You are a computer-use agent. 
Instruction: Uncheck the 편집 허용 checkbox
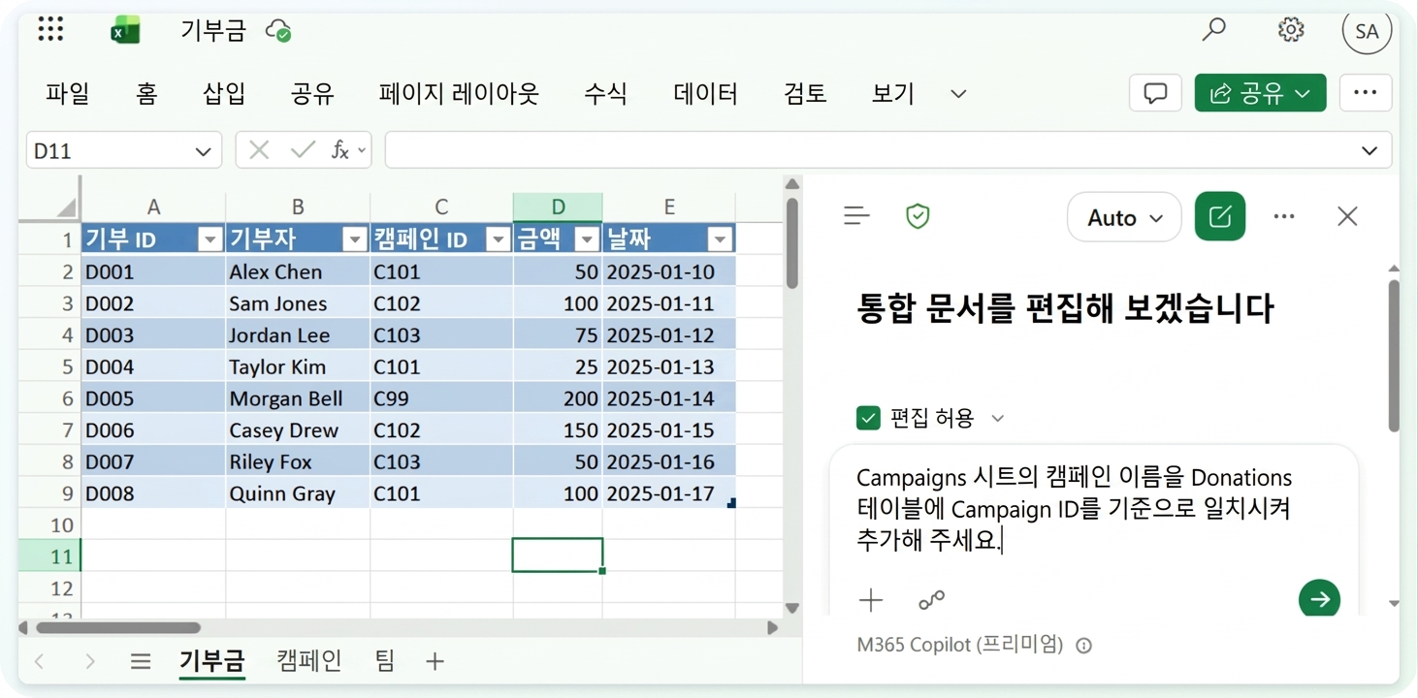coord(868,418)
